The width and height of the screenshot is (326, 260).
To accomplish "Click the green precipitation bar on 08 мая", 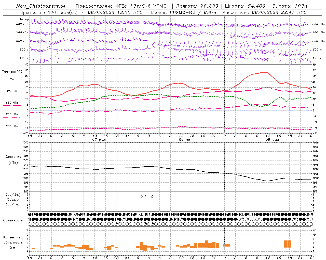I will point(151,211).
